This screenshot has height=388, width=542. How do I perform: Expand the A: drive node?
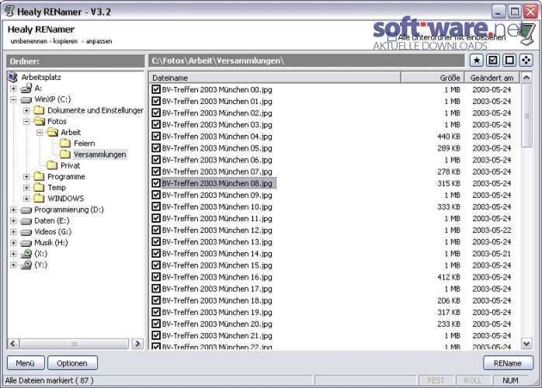click(13, 88)
